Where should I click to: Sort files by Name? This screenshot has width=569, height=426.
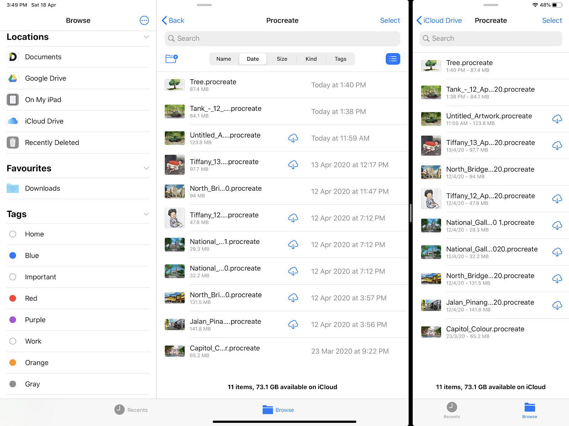tap(224, 59)
